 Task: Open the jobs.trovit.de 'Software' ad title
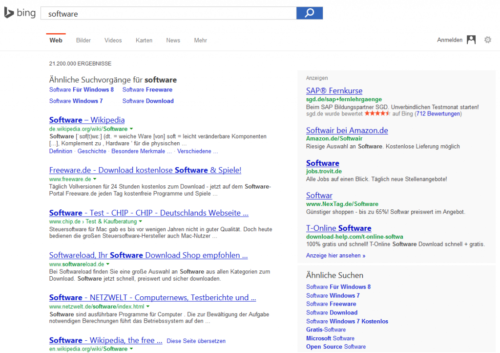(323, 163)
